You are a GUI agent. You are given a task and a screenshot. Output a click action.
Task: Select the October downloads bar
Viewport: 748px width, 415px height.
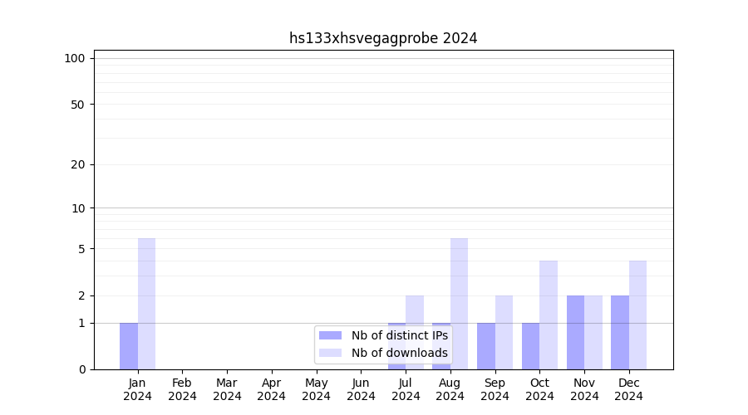pos(549,315)
